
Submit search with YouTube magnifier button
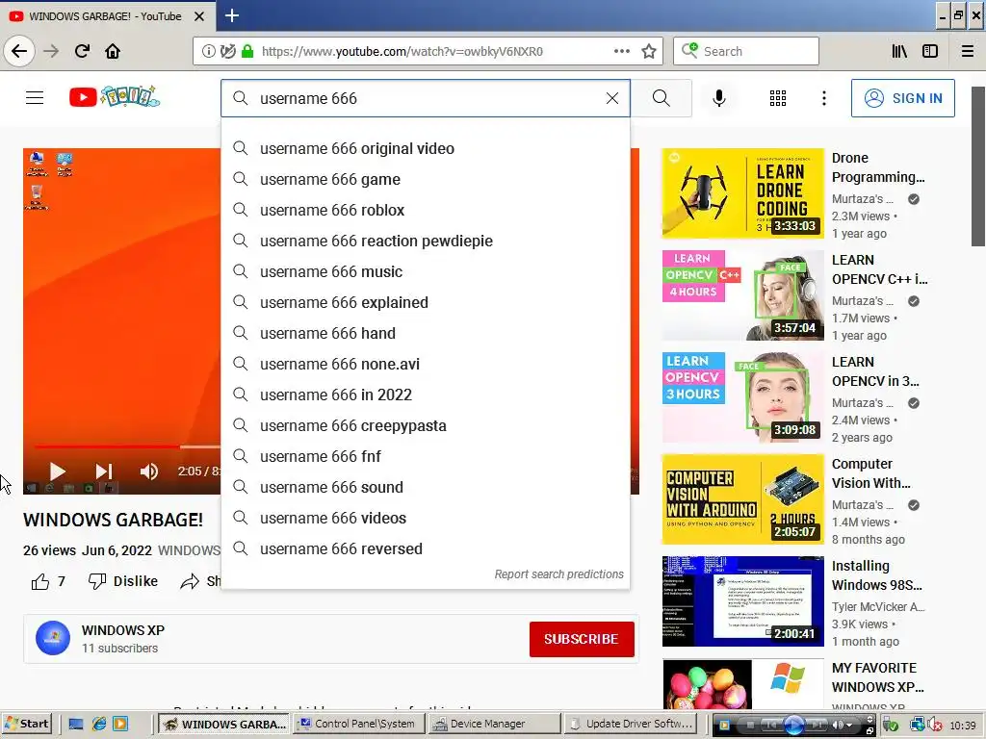(x=661, y=98)
